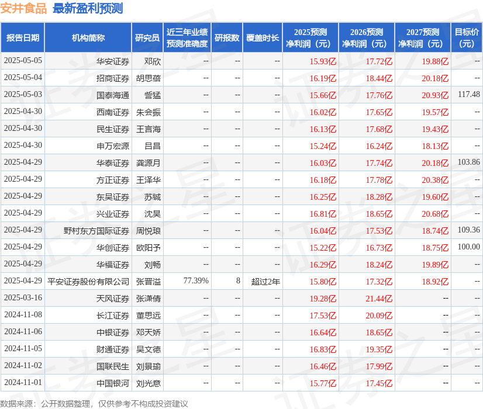Click the 数据来源 footer note

[94, 404]
